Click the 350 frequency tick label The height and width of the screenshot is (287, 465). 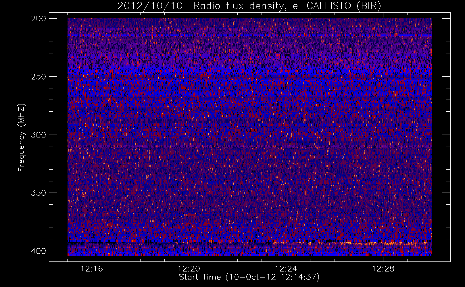38,193
